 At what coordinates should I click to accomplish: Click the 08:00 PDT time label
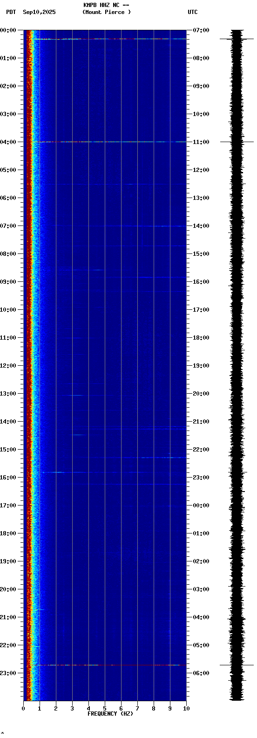(8, 253)
